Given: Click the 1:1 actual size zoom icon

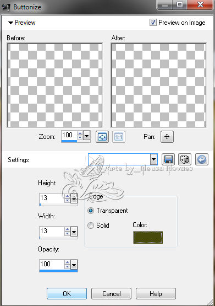Looking at the screenshot, I should pyautogui.click(x=118, y=137).
